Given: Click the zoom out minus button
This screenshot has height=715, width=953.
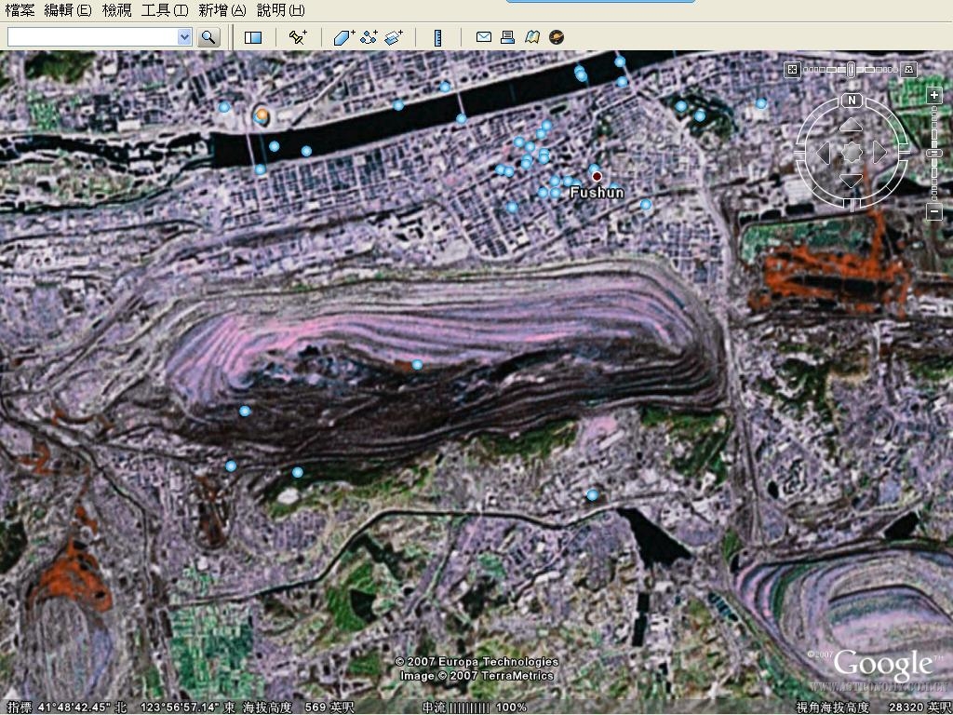Looking at the screenshot, I should 934,212.
